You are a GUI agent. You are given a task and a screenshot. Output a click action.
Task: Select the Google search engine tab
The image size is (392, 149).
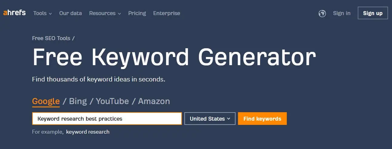pyautogui.click(x=46, y=101)
